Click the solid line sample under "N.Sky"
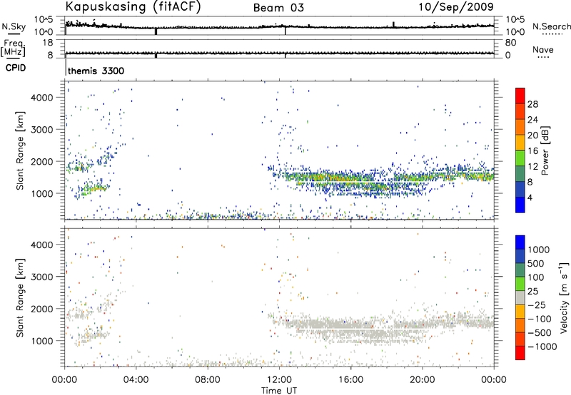 point(14,34)
